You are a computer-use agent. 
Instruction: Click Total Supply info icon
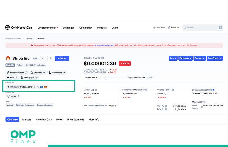point(202,107)
